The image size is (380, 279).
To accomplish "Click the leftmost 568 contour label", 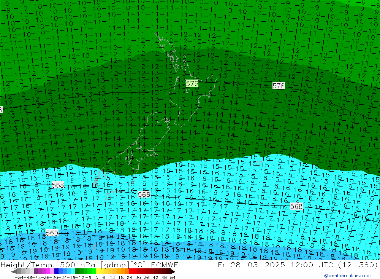I will (58, 185).
